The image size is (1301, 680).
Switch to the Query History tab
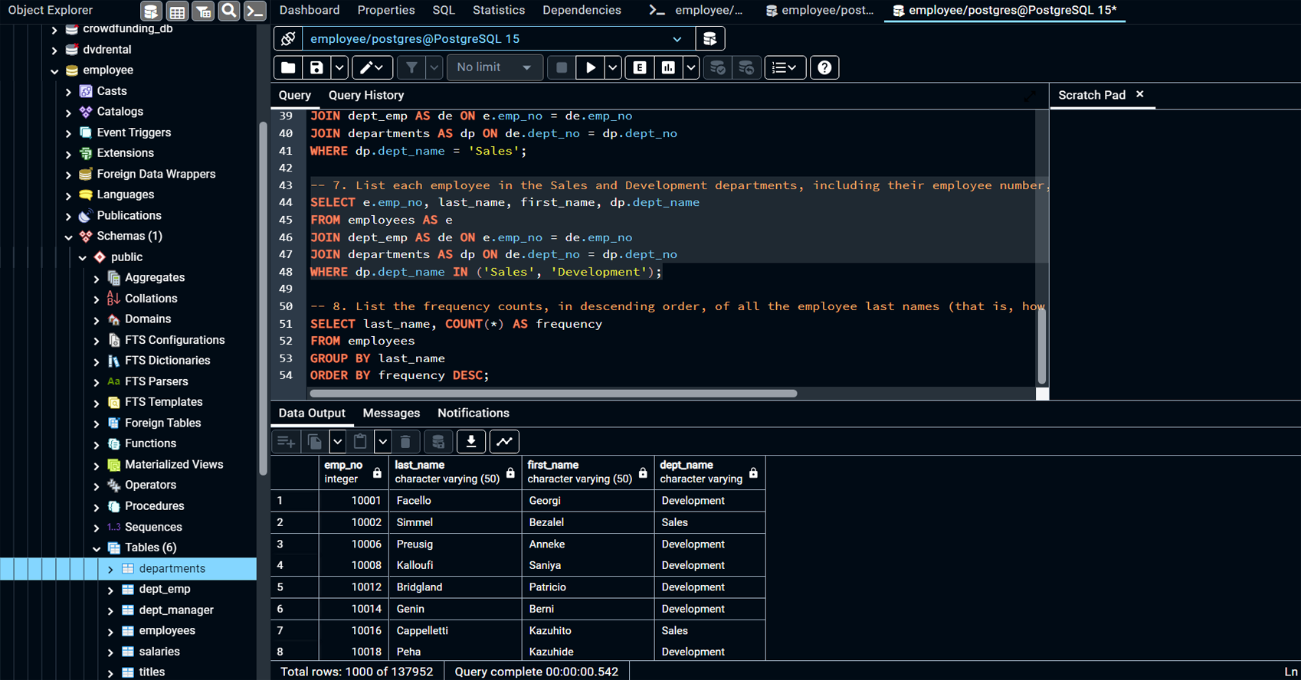click(365, 95)
